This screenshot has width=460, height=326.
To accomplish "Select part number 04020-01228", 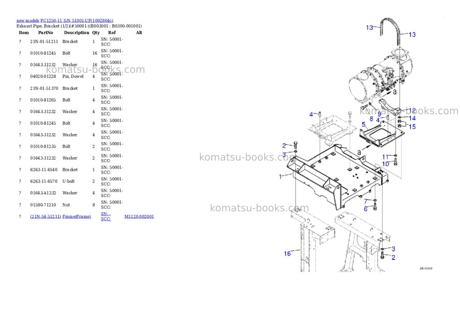I will point(43,76).
